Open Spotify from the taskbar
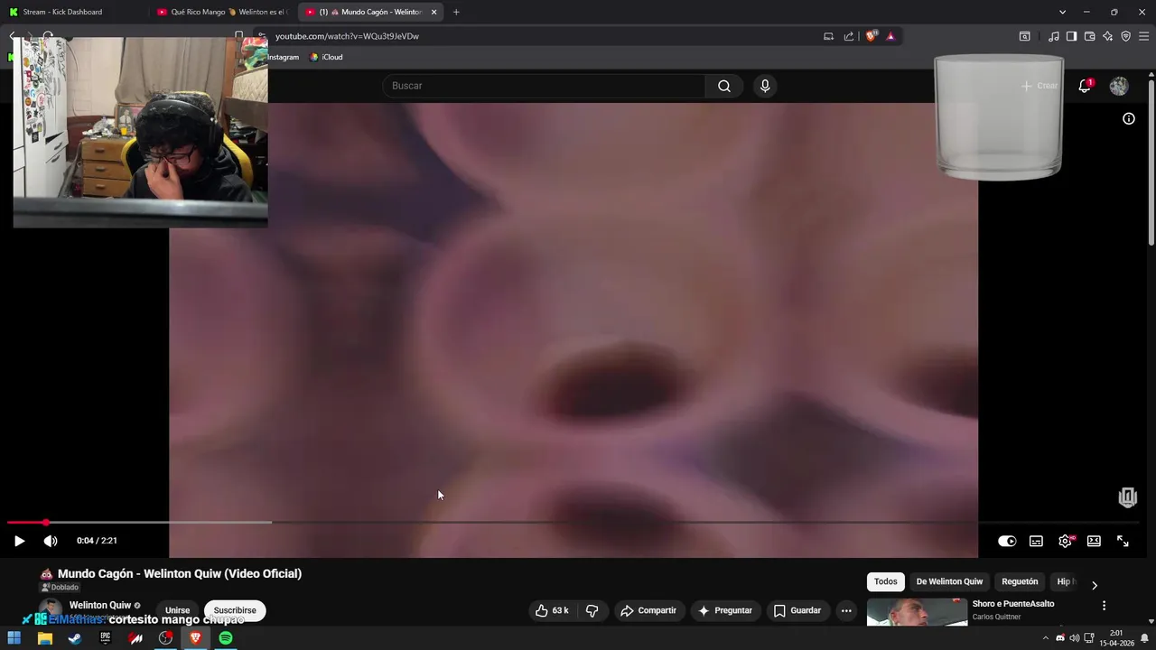1156x650 pixels. (226, 638)
